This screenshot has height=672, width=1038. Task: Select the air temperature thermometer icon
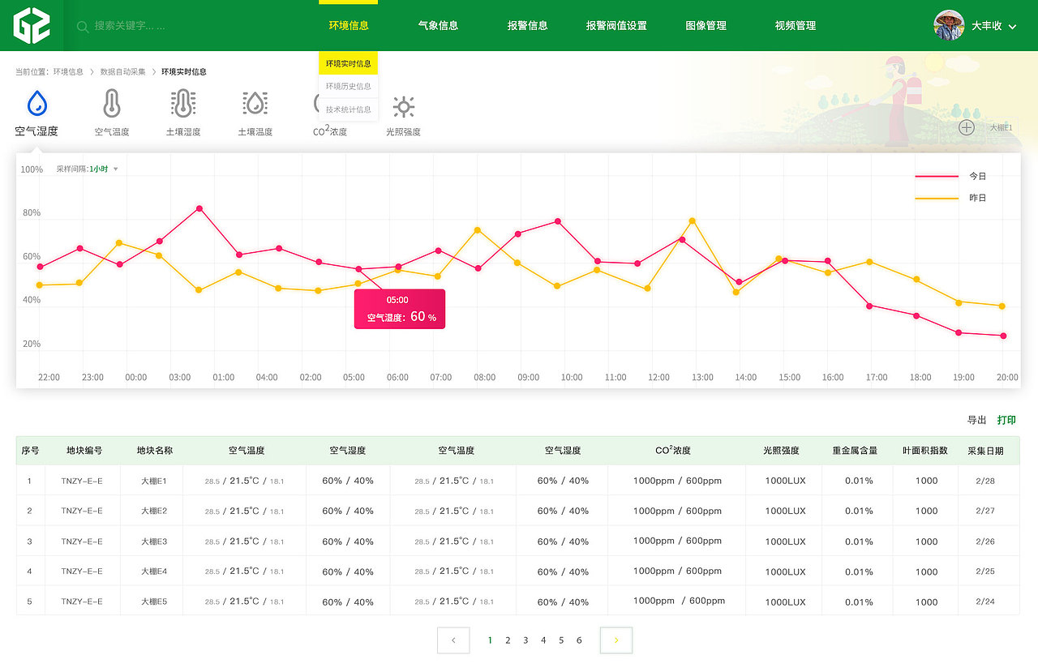point(112,104)
